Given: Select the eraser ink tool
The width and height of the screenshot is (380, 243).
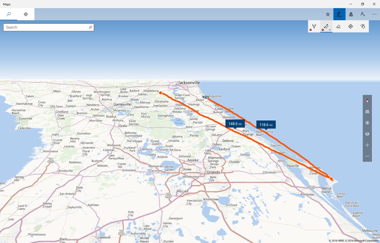Looking at the screenshot, I should (338, 26).
